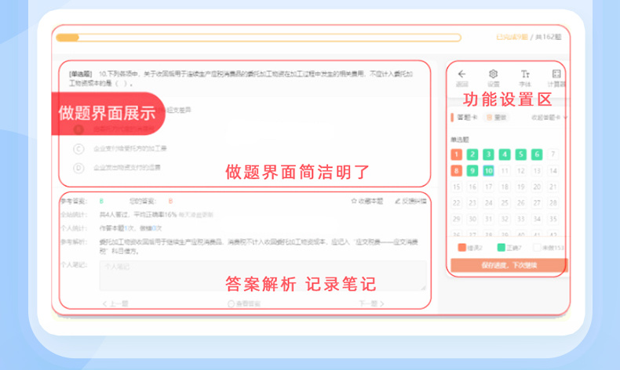
Task: Open the font size tool (字体)
Action: point(525,74)
